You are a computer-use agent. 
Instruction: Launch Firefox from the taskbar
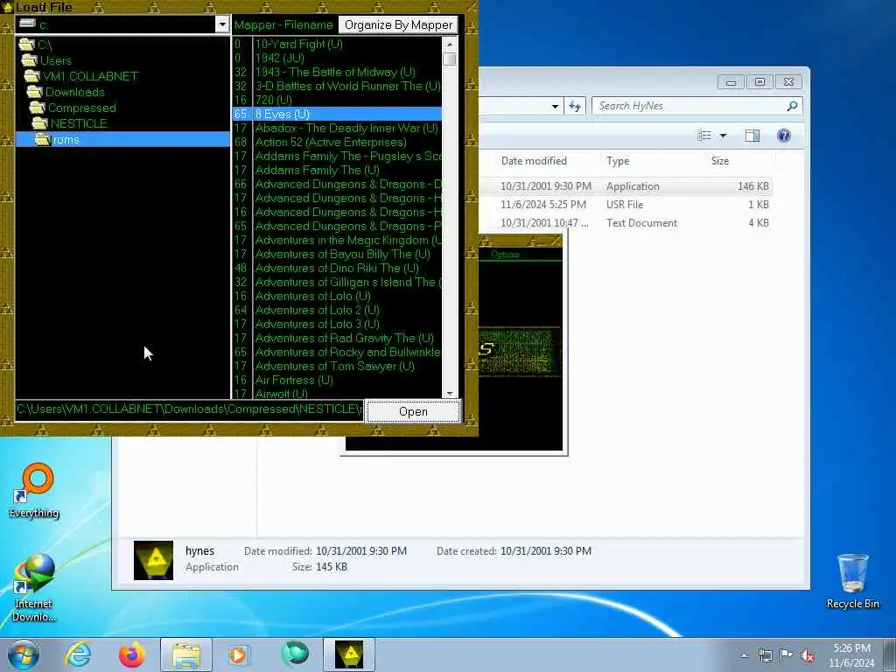click(x=131, y=654)
